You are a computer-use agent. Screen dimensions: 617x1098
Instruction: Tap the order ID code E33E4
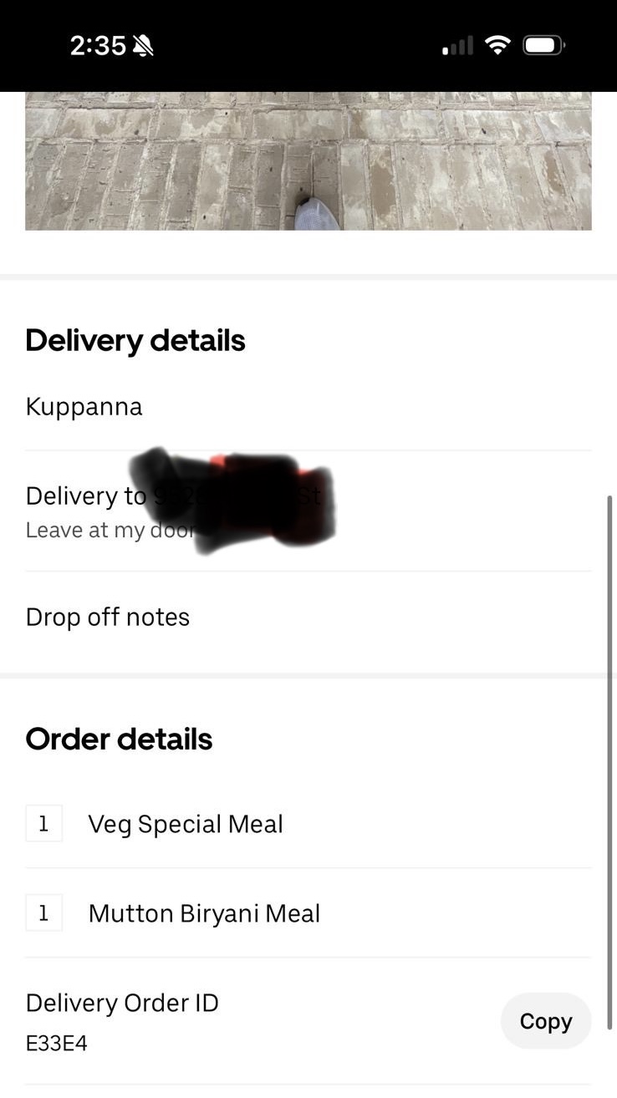pos(57,1044)
